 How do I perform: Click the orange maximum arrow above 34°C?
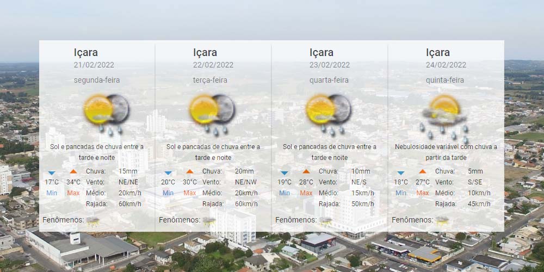pos(73,172)
